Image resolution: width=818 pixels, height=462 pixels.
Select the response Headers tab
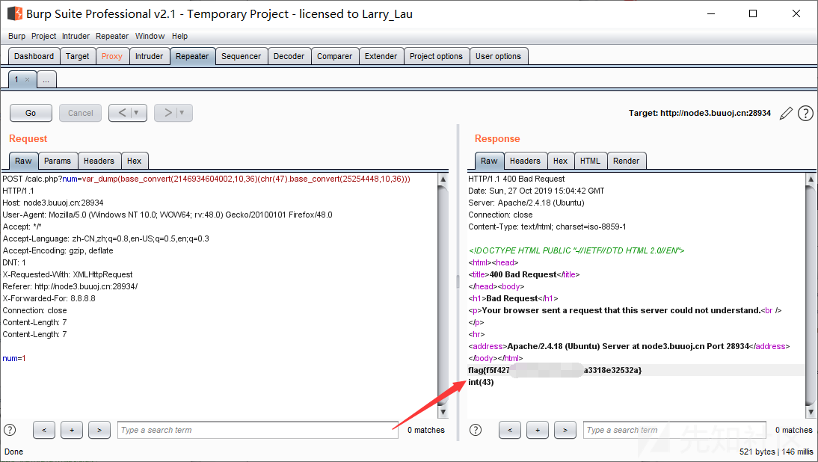tap(526, 161)
